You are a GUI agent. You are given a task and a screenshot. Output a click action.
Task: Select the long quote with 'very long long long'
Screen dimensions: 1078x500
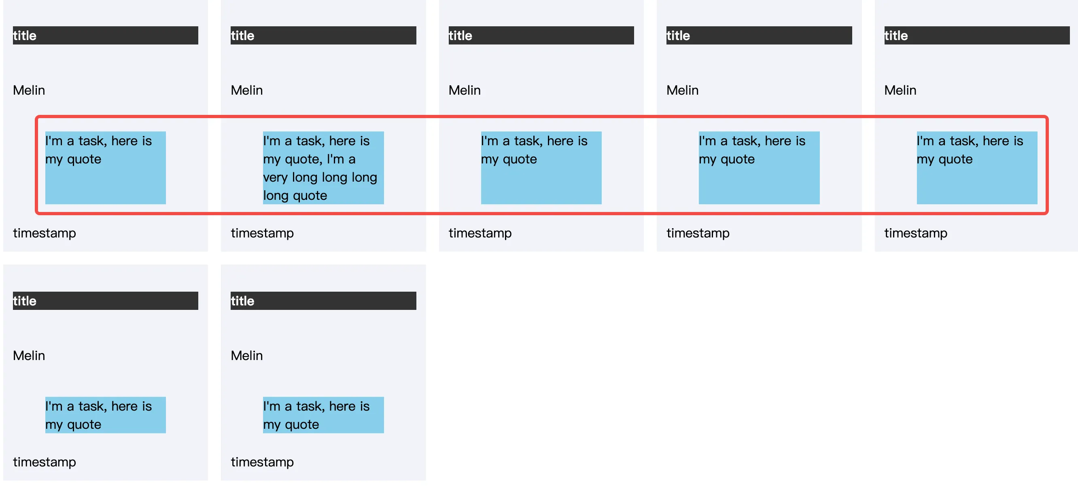[323, 168]
